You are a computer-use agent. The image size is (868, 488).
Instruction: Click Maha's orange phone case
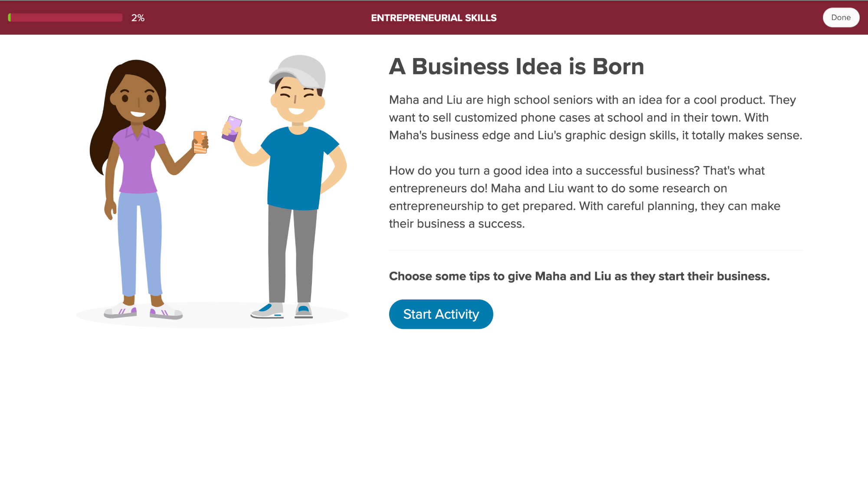(200, 142)
